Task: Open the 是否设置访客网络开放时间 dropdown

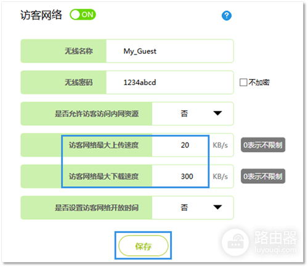Action: click(193, 208)
